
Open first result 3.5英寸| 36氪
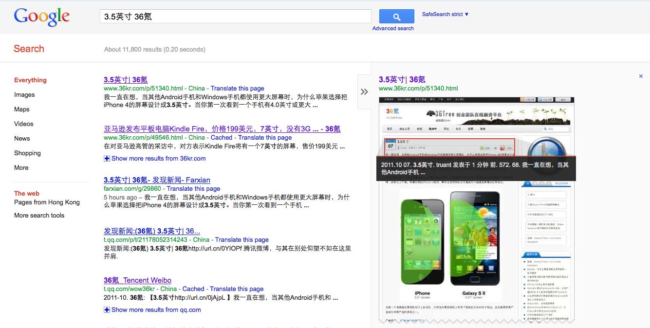pos(126,79)
